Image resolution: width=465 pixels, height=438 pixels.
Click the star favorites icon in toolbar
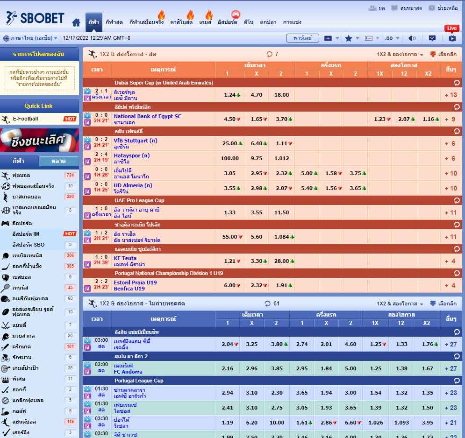tap(349, 38)
